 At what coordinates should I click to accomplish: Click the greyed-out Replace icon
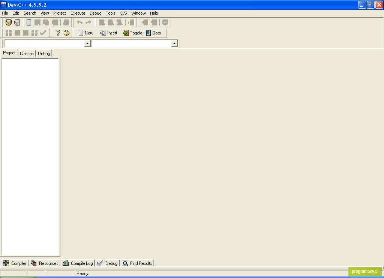pyautogui.click(x=111, y=22)
